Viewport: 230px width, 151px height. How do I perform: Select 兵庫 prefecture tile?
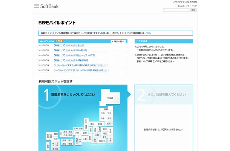76,128
